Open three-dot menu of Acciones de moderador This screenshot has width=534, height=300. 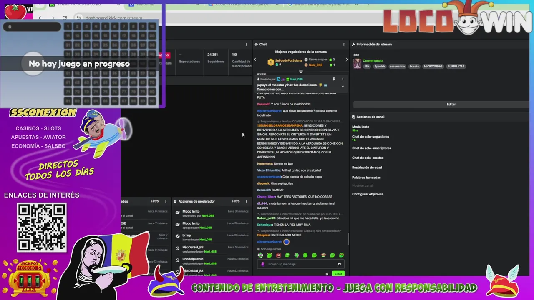click(x=246, y=201)
